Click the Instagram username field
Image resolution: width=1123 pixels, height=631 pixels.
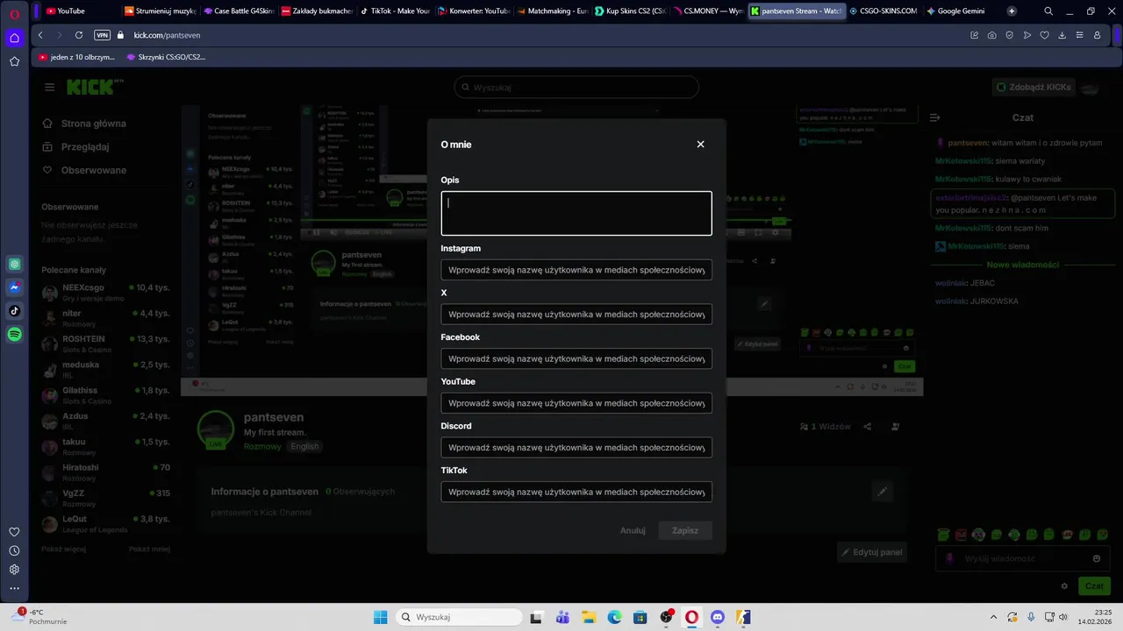576,270
